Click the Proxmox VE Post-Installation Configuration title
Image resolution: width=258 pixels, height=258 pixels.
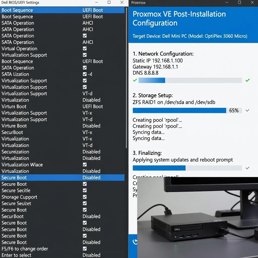(x=179, y=18)
